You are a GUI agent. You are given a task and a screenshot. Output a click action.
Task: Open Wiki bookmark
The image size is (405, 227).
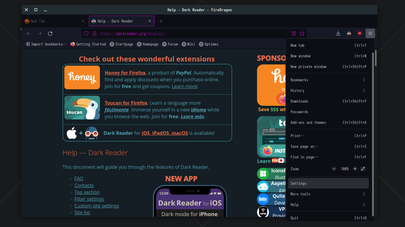(x=188, y=44)
